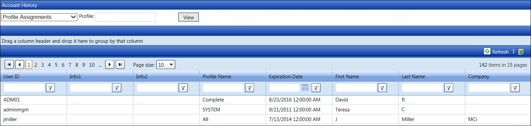Click the Expiration Date filter icon
The width and height of the screenshot is (531, 126).
[x=316, y=88]
